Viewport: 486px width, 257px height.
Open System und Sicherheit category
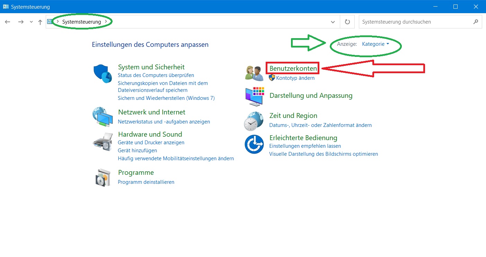coord(151,67)
